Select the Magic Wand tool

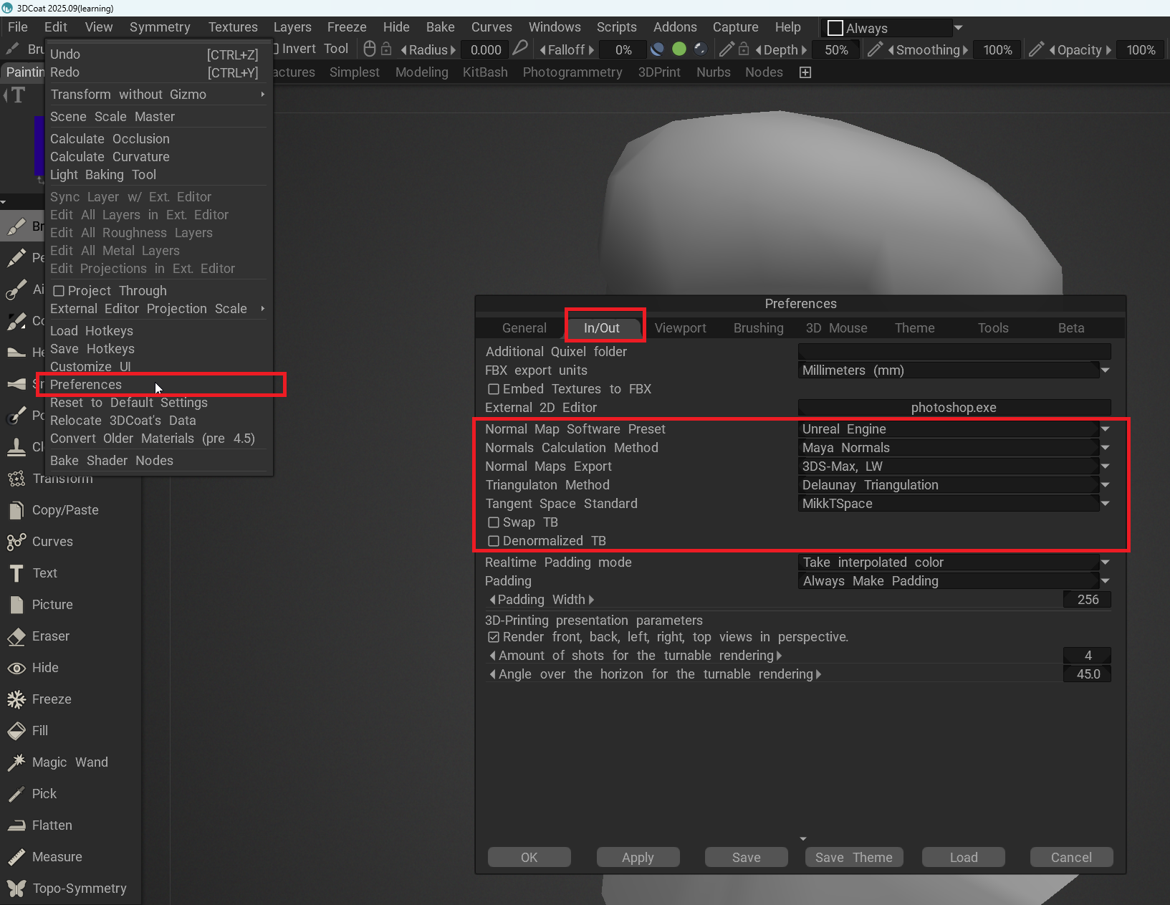point(69,762)
